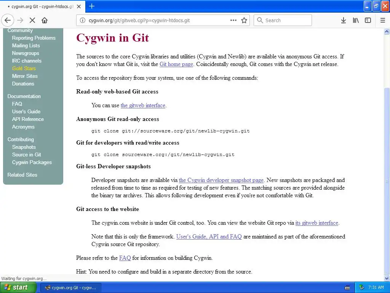The height and width of the screenshot is (293, 390).
Task: Open Donations sidebar link
Action: [23, 84]
